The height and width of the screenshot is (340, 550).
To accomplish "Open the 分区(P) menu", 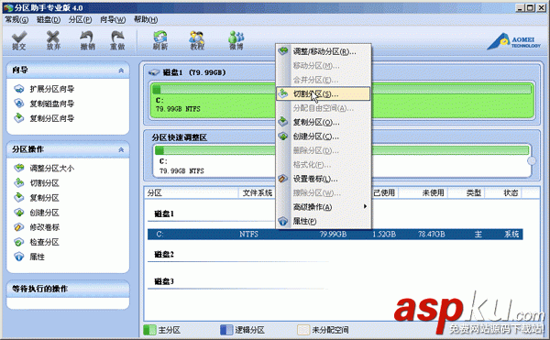I will click(x=80, y=19).
